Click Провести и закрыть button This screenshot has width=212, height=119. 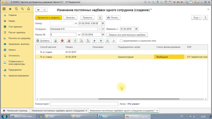click(x=49, y=18)
